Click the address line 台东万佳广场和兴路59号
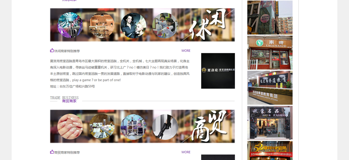 72,86
